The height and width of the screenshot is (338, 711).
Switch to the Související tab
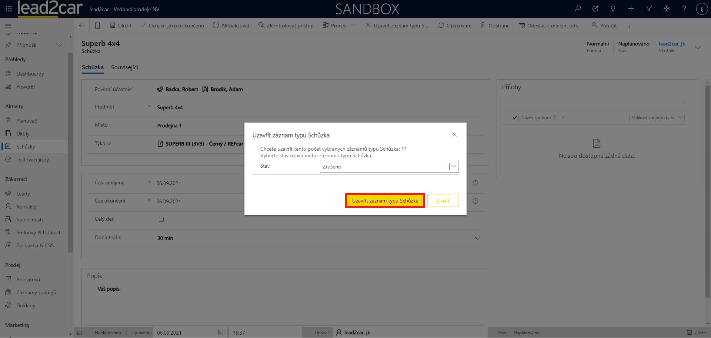click(124, 67)
